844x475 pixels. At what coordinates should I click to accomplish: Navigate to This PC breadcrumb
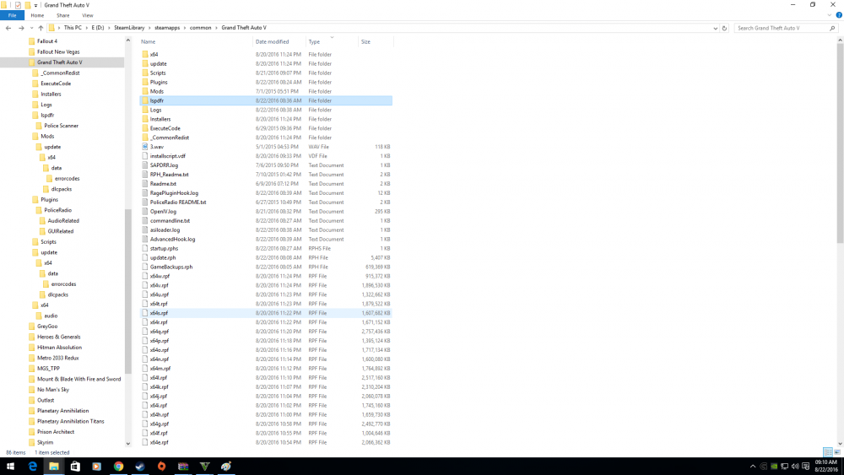coord(73,28)
